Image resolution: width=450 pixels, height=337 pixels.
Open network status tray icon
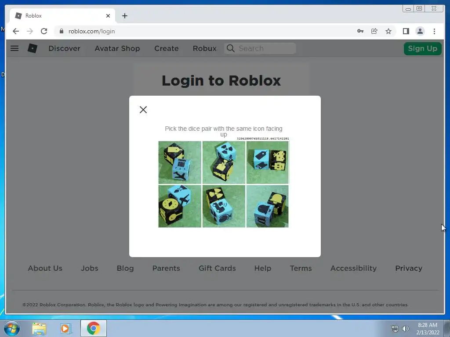(x=395, y=329)
